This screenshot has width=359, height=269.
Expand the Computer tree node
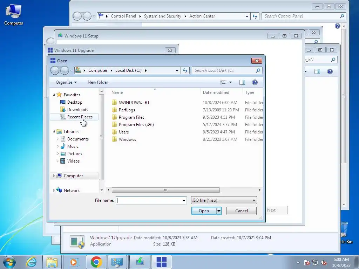54,176
